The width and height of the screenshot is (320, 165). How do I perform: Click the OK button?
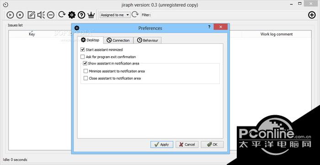212,144
